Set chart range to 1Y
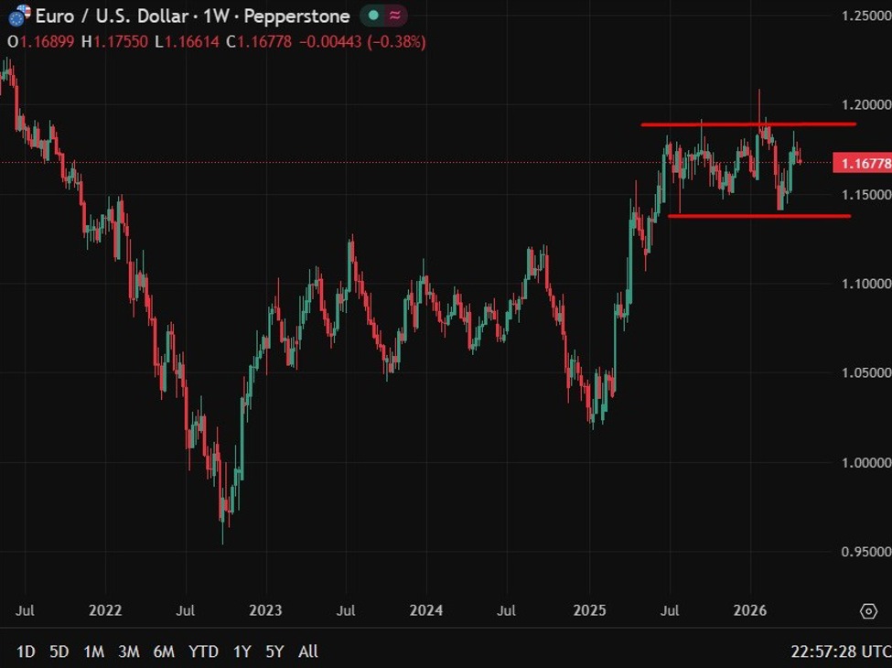Image resolution: width=892 pixels, height=668 pixels. 242,652
